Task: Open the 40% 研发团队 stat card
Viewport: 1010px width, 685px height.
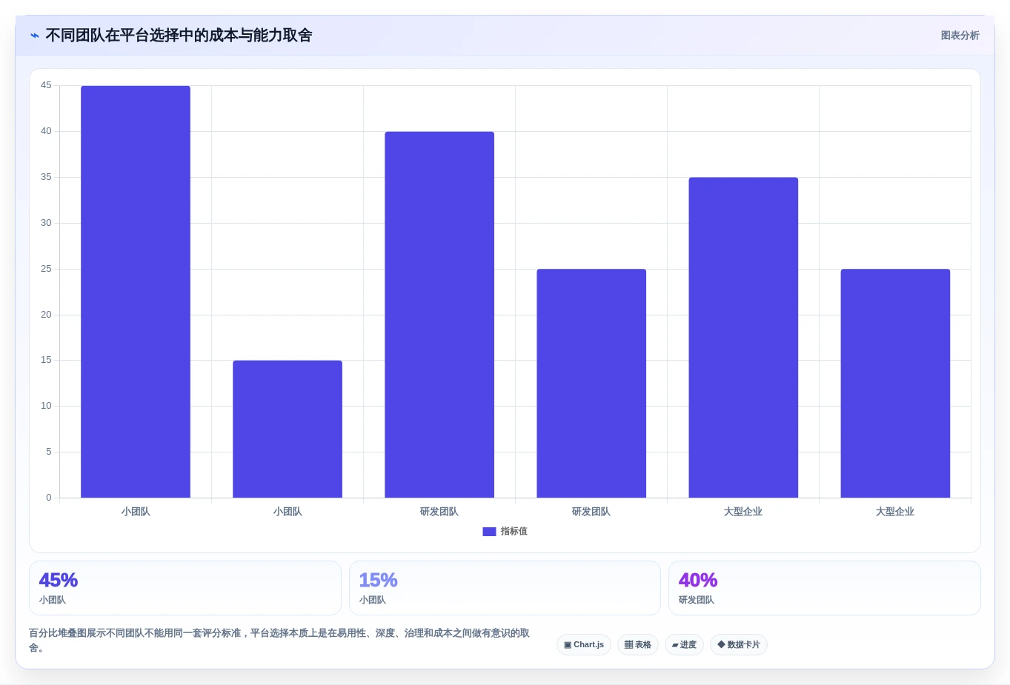Action: 825,588
